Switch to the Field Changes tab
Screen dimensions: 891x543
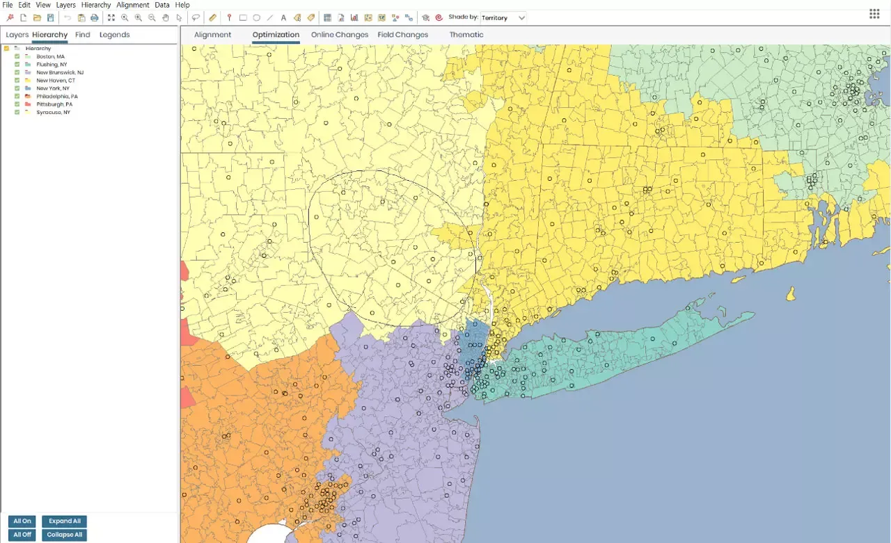click(402, 35)
